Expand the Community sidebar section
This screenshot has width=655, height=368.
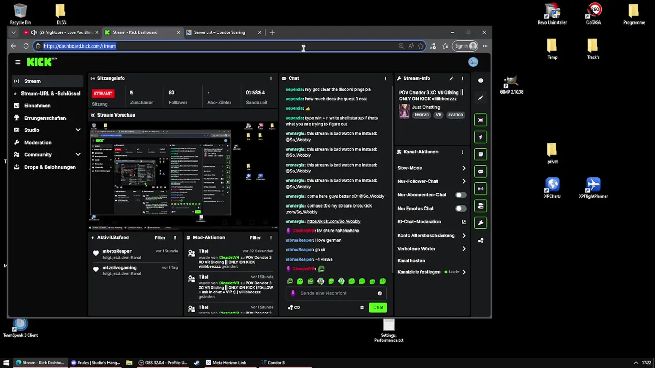[x=78, y=155]
